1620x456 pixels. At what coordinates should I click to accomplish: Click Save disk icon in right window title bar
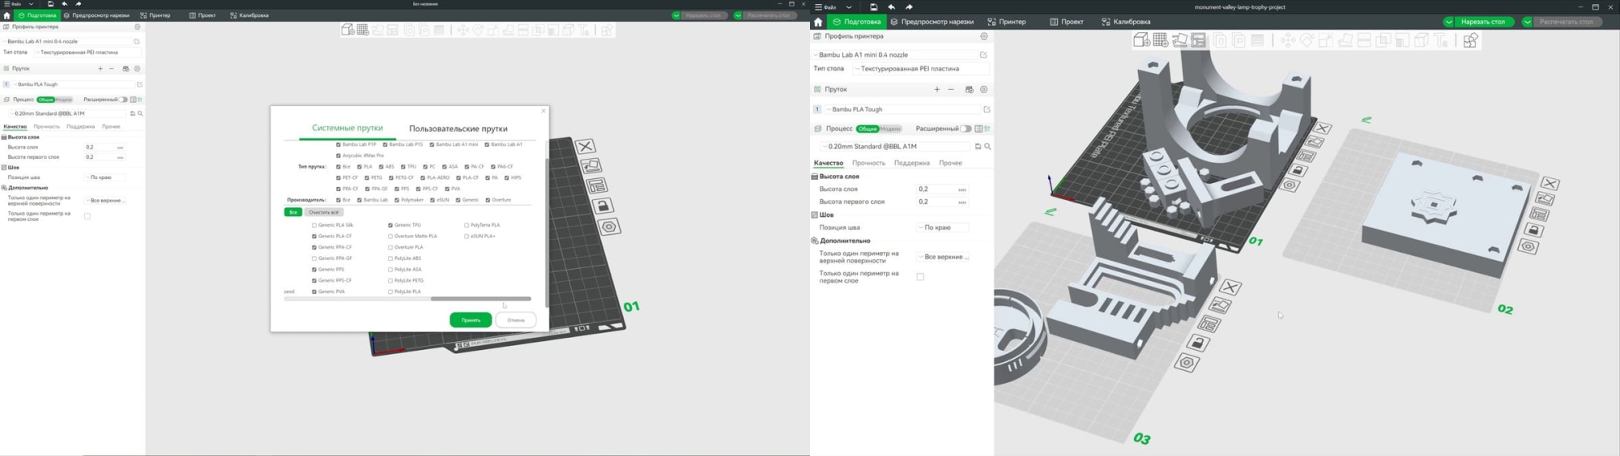pos(873,6)
